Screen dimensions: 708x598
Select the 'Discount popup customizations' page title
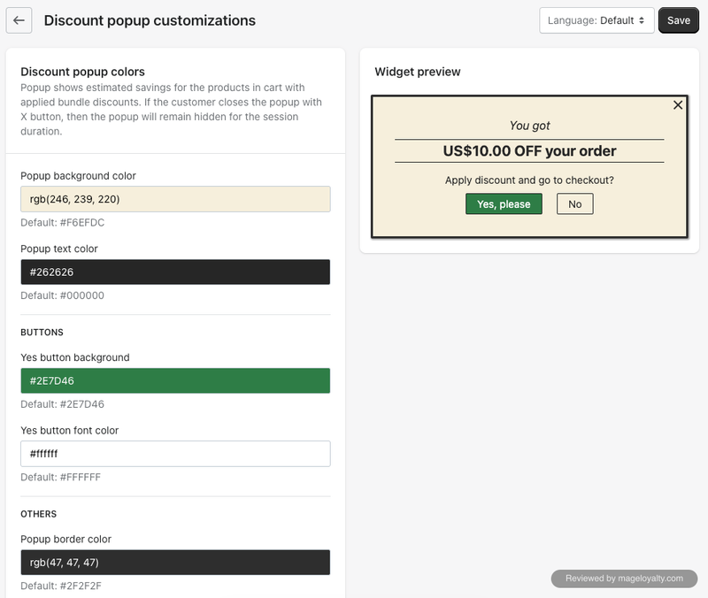[x=150, y=20]
